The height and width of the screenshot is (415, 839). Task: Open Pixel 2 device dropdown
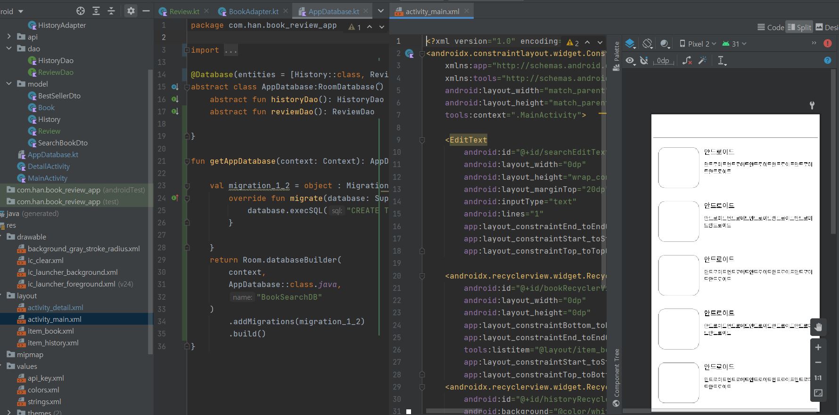click(x=698, y=44)
